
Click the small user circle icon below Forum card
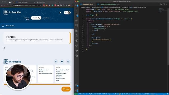tap(4, 48)
